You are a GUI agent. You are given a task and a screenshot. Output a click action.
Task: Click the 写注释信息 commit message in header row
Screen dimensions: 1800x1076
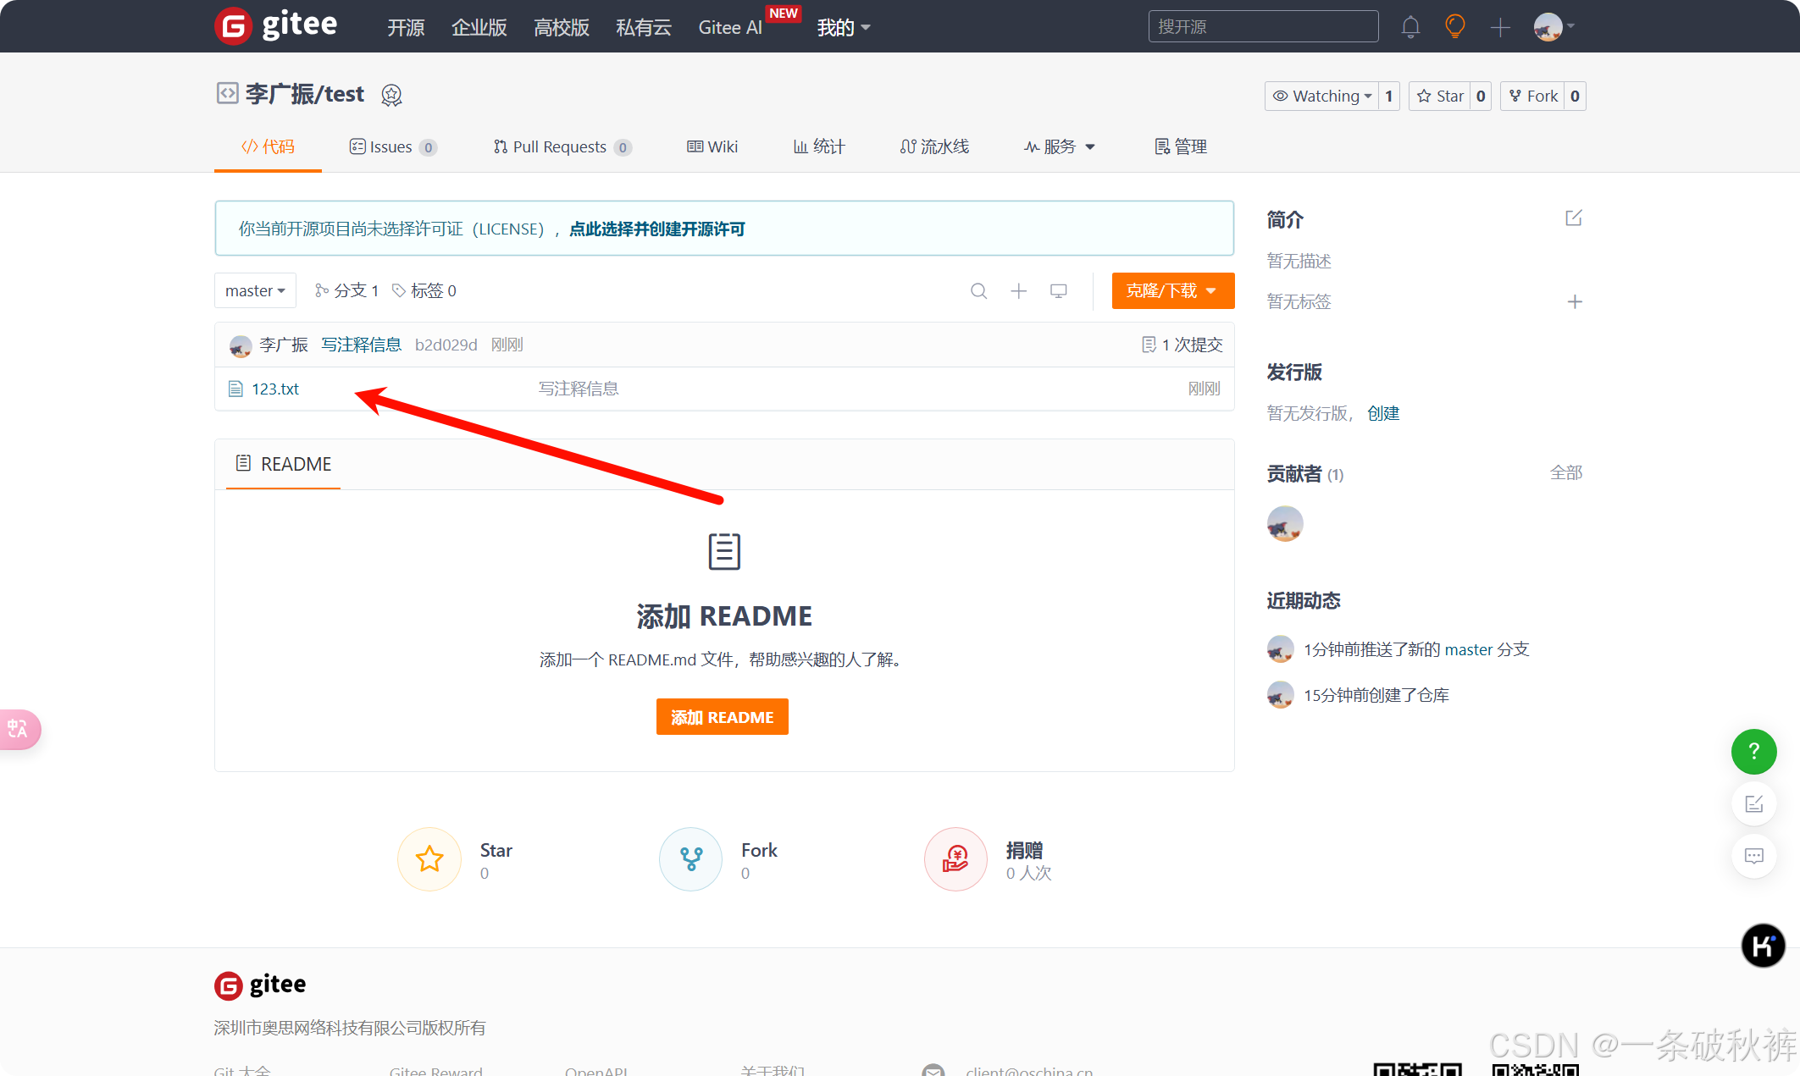[x=362, y=345]
